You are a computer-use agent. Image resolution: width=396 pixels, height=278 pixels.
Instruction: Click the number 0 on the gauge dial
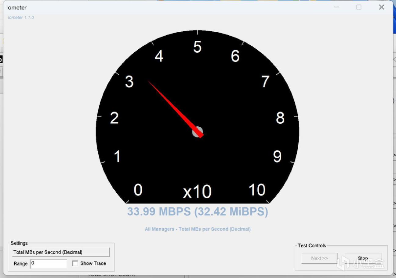pos(138,190)
